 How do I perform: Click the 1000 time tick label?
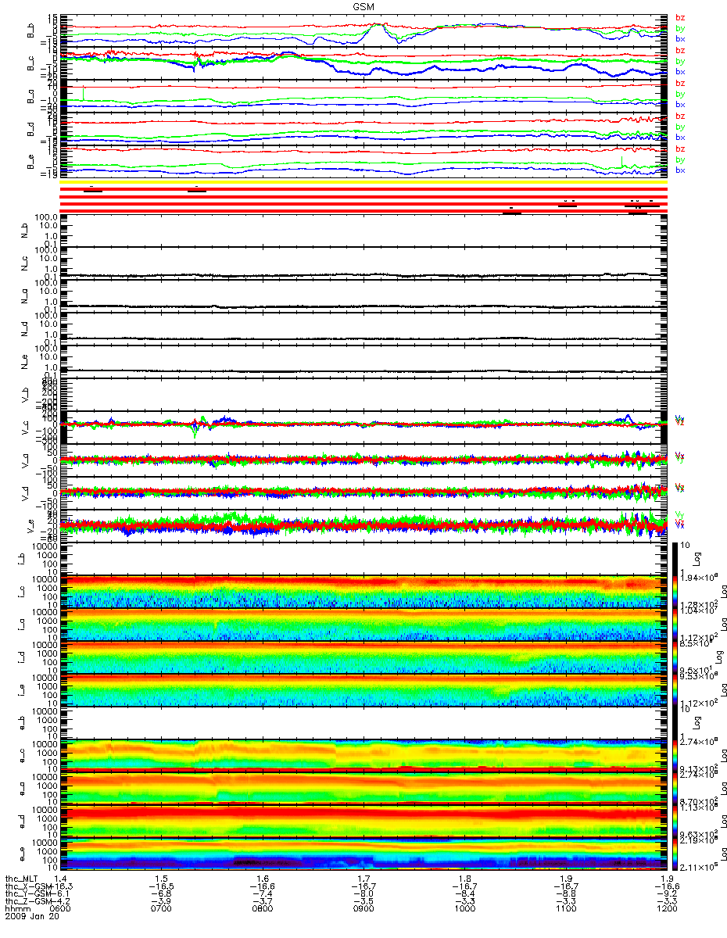pos(464,908)
